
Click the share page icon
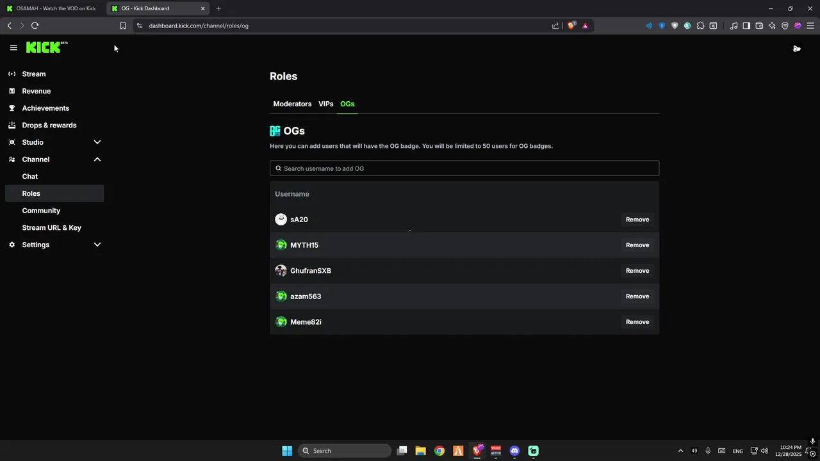click(x=555, y=26)
